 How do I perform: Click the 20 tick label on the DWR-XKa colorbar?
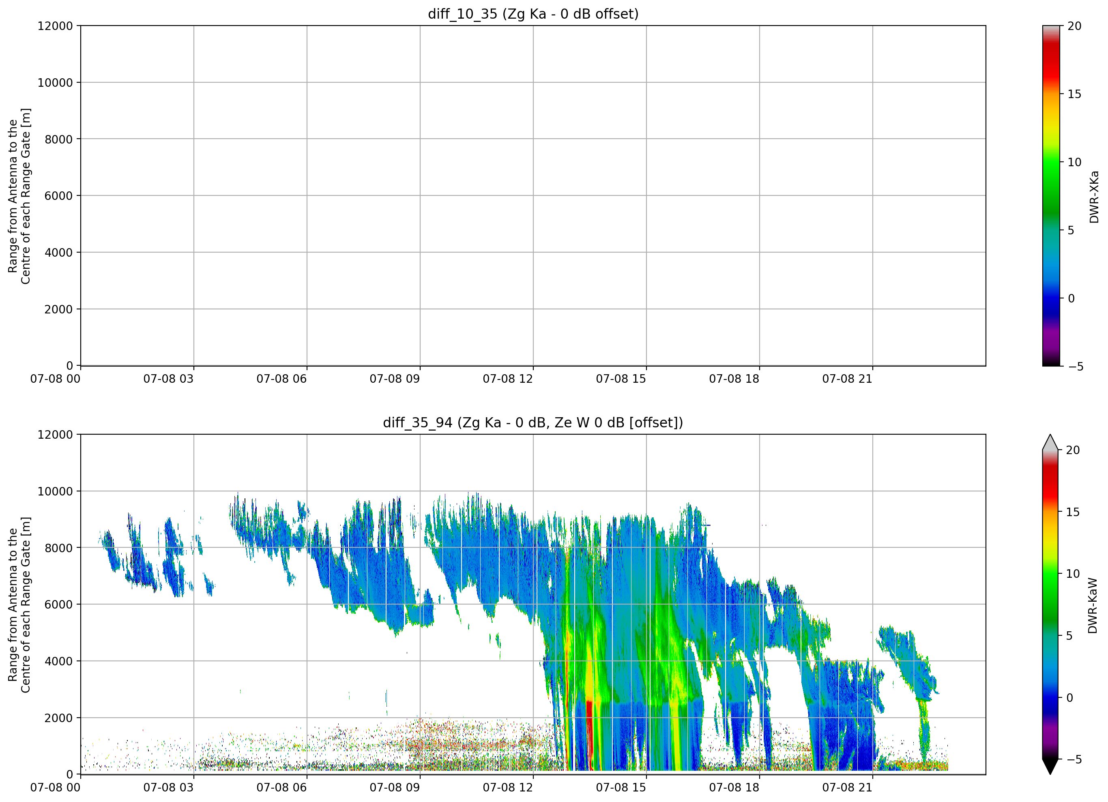[1074, 26]
